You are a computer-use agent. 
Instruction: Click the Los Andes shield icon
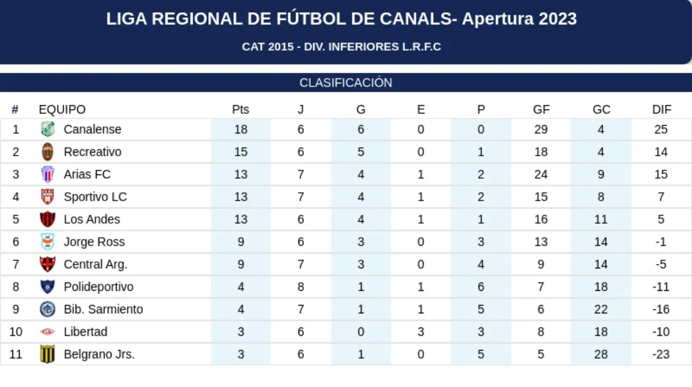47,219
